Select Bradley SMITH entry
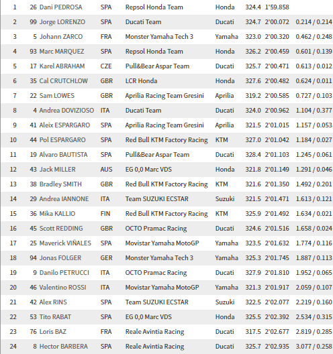This screenshot has height=354, width=333. pyautogui.click(x=167, y=184)
